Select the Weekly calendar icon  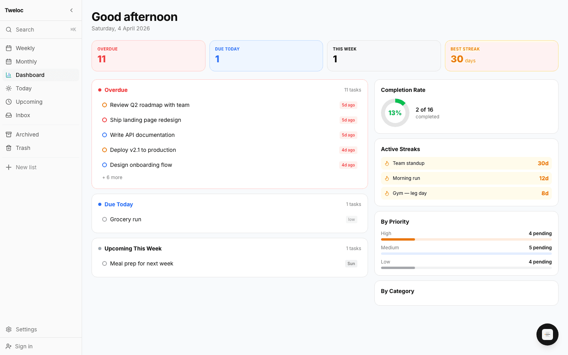[8, 48]
